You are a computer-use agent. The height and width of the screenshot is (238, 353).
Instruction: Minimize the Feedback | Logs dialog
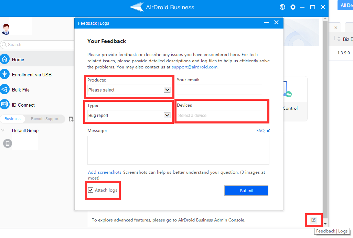pyautogui.click(x=267, y=22)
